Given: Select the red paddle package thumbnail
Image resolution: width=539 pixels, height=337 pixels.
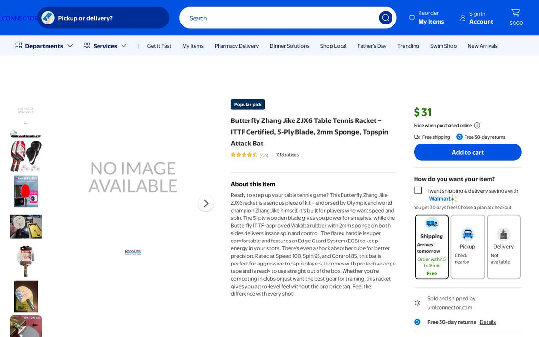Looking at the screenshot, I should tap(26, 192).
